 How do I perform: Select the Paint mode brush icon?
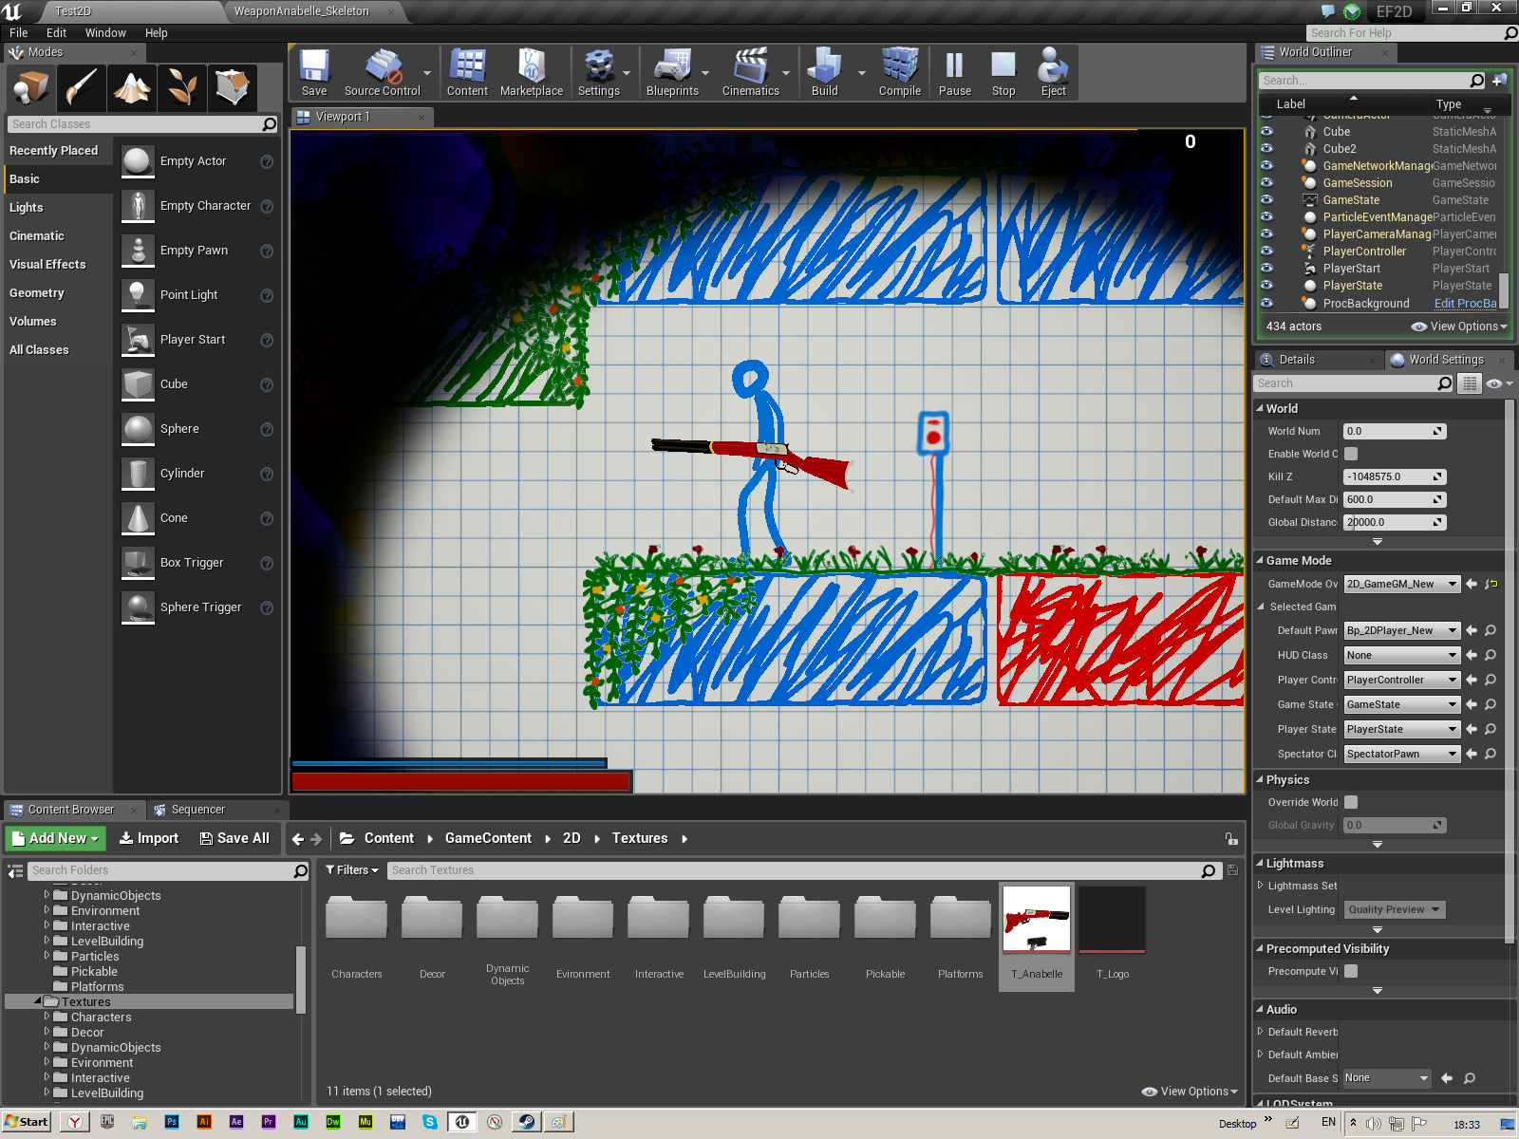81,87
